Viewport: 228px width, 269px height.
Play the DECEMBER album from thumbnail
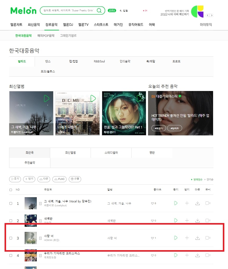click(x=93, y=98)
